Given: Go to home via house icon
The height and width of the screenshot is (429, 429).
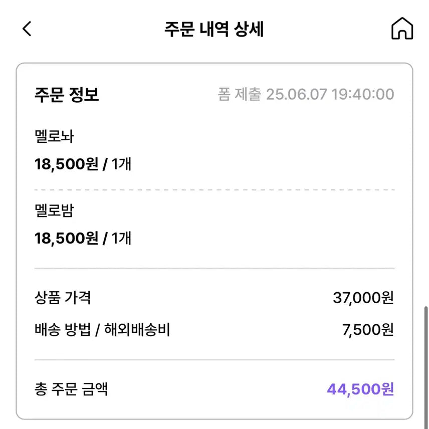Looking at the screenshot, I should pyautogui.click(x=402, y=29).
